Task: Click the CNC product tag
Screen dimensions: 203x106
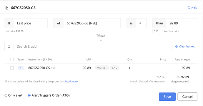Action: 114,68
